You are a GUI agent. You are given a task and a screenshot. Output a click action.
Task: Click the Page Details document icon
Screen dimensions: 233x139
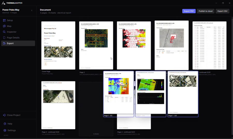4,37
